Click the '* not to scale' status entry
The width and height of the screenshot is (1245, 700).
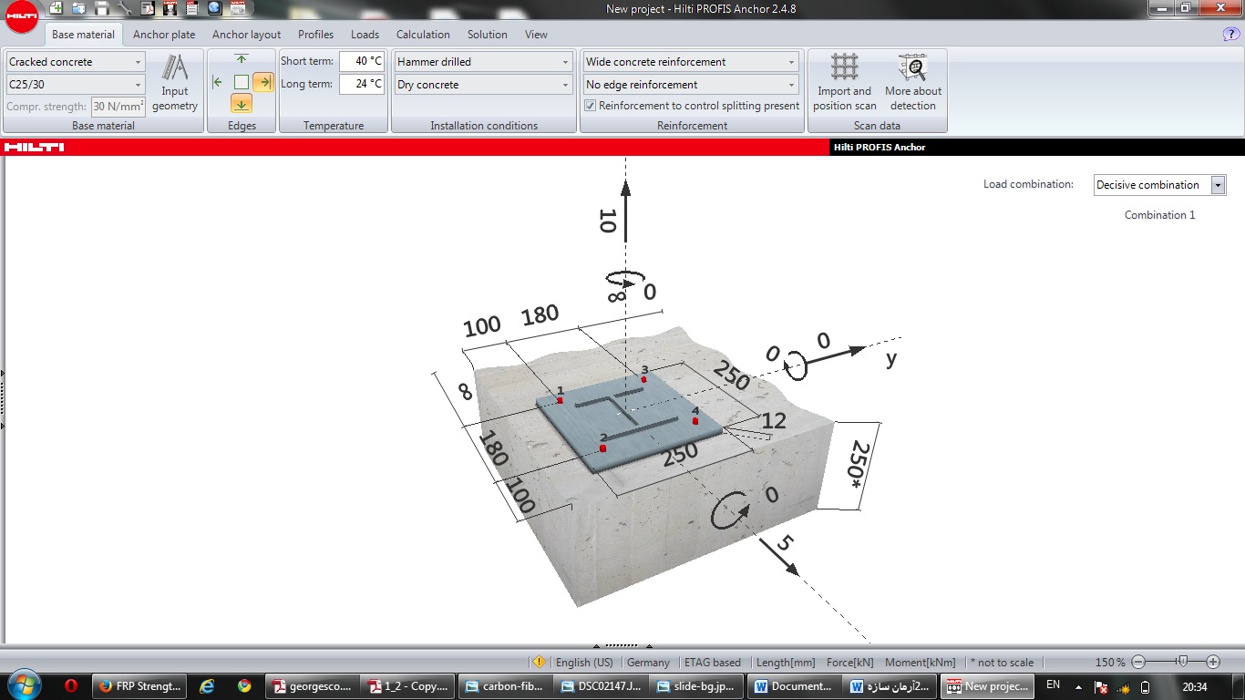pos(1002,663)
